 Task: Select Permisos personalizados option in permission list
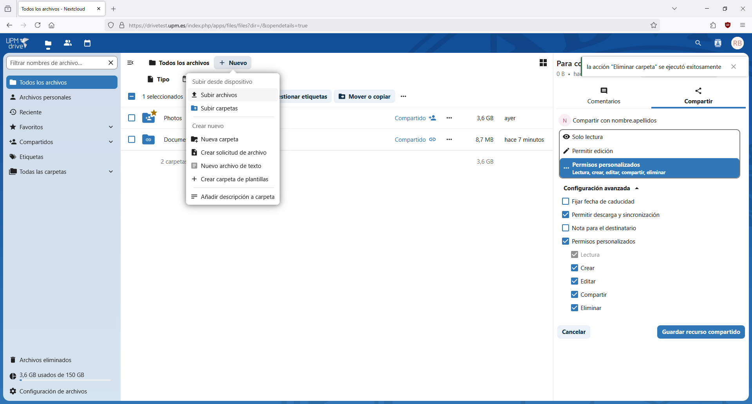click(x=649, y=168)
